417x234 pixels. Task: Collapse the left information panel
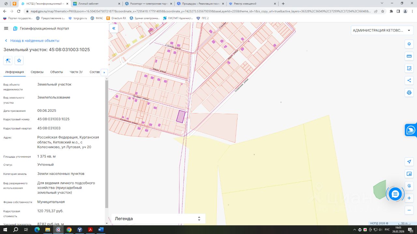[114, 29]
